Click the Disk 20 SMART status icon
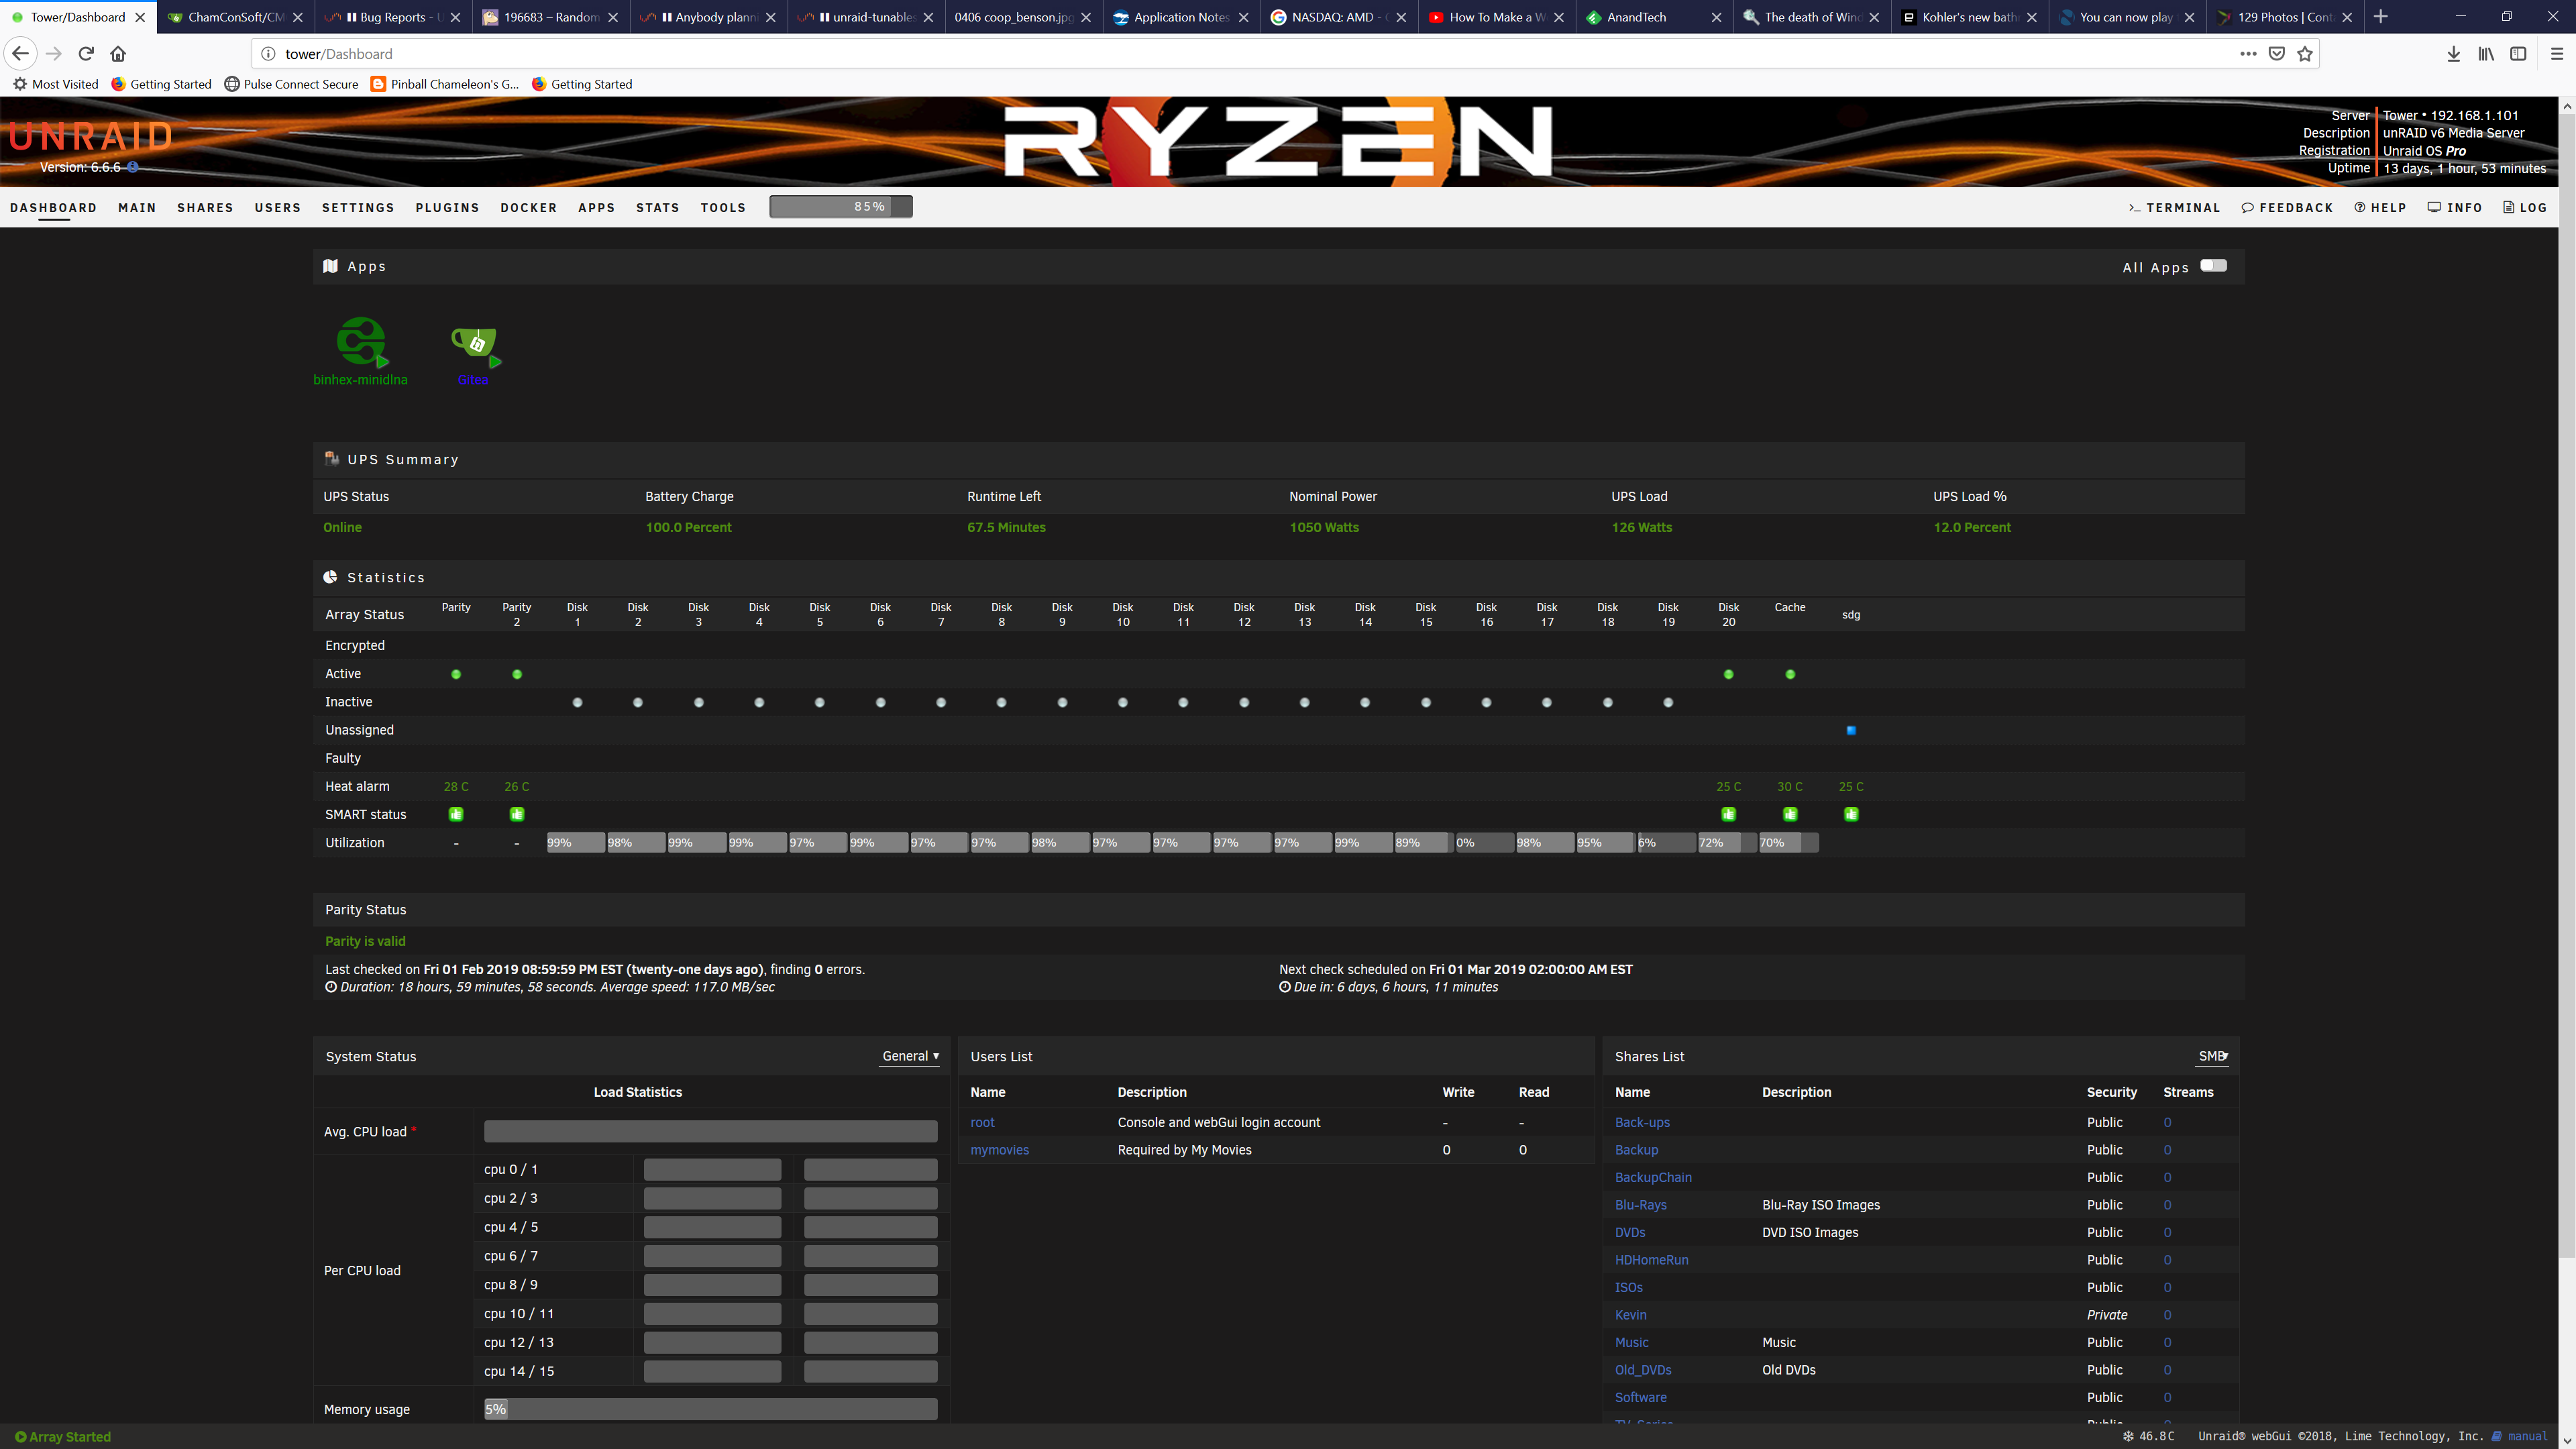This screenshot has height=1449, width=2576. tap(1728, 814)
